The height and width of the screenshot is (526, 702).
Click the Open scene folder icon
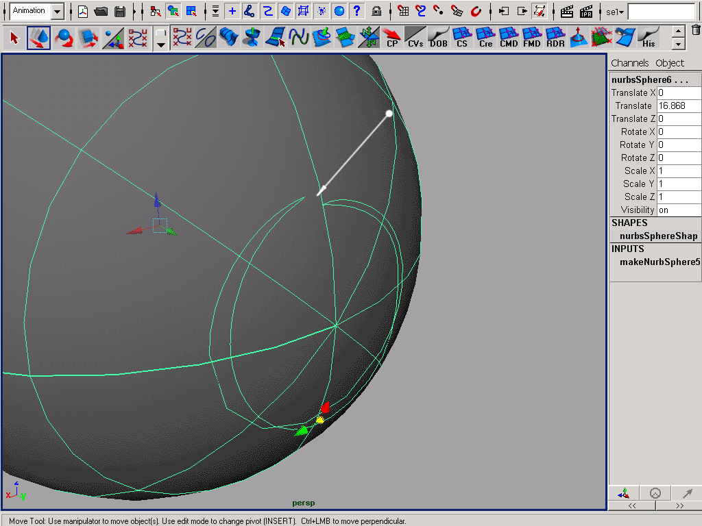click(101, 11)
